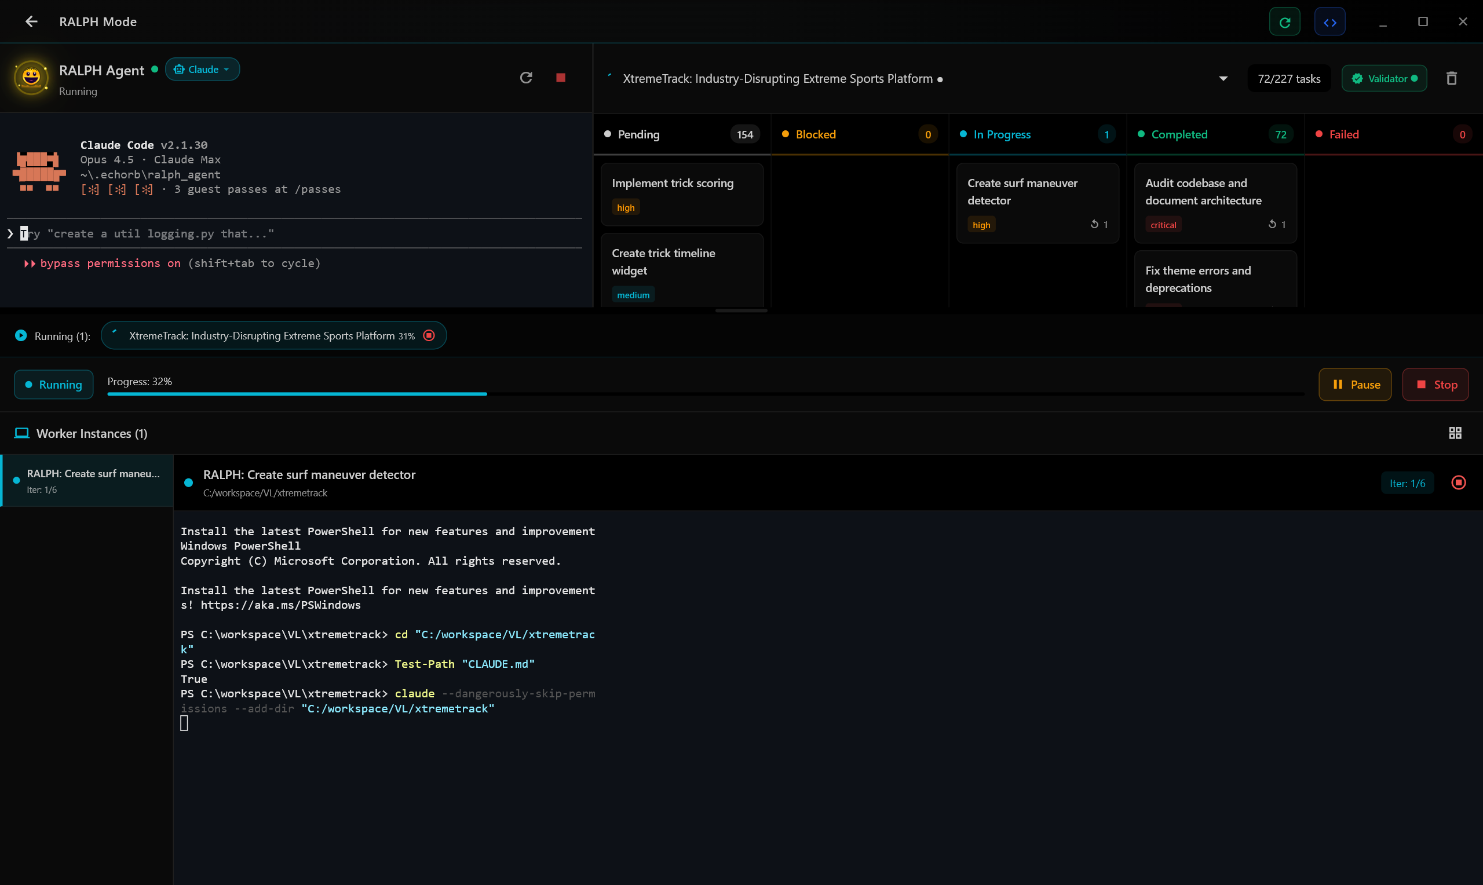This screenshot has width=1483, height=885.
Task: Open the Implement trick scoring task card
Action: [x=682, y=194]
